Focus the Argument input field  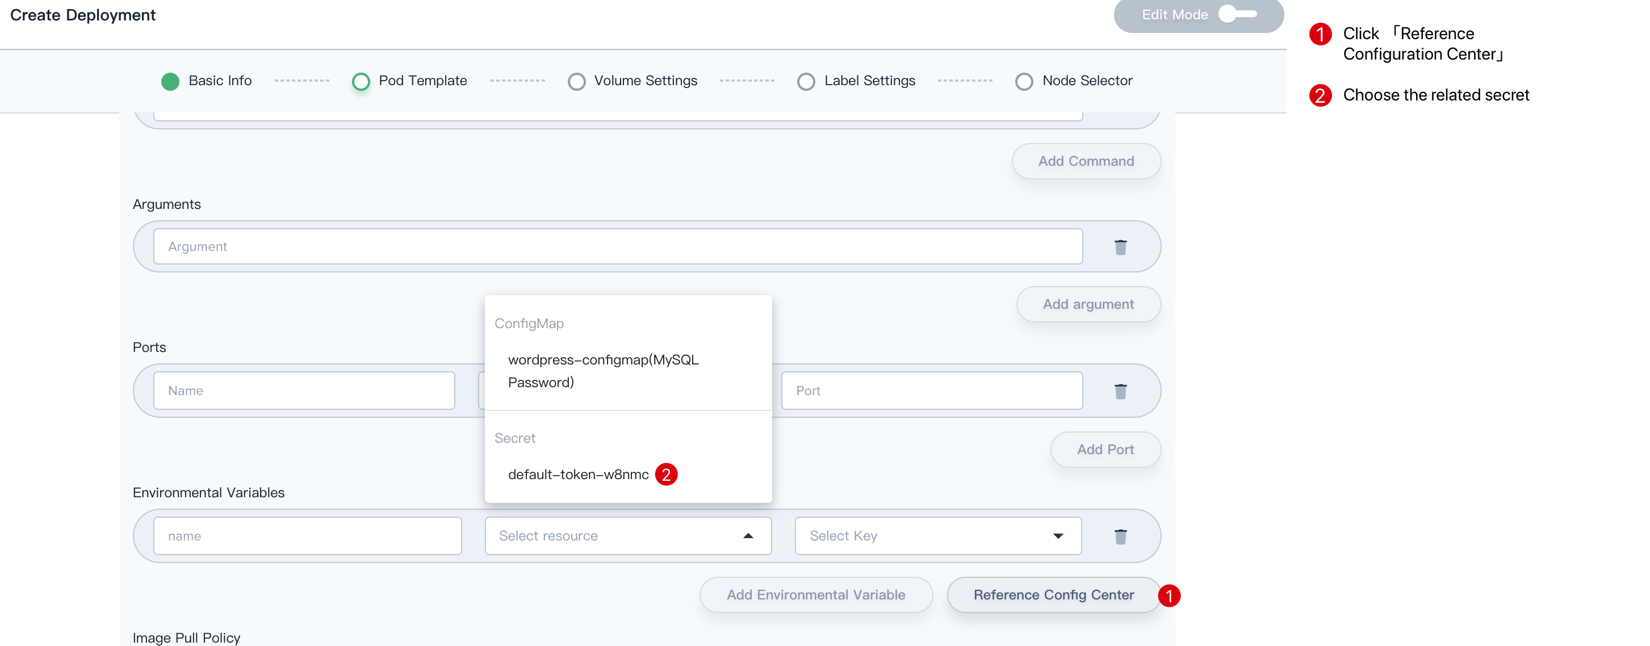(617, 246)
